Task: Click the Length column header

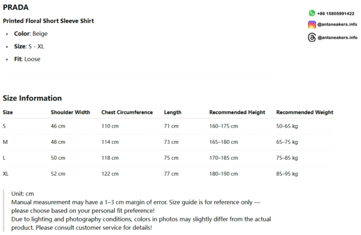Action: tap(173, 112)
